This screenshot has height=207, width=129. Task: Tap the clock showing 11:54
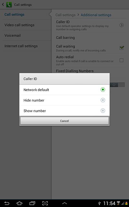coord(109,203)
